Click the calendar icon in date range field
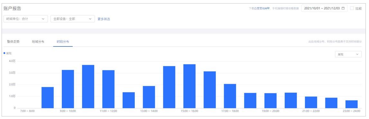 pos(343,8)
